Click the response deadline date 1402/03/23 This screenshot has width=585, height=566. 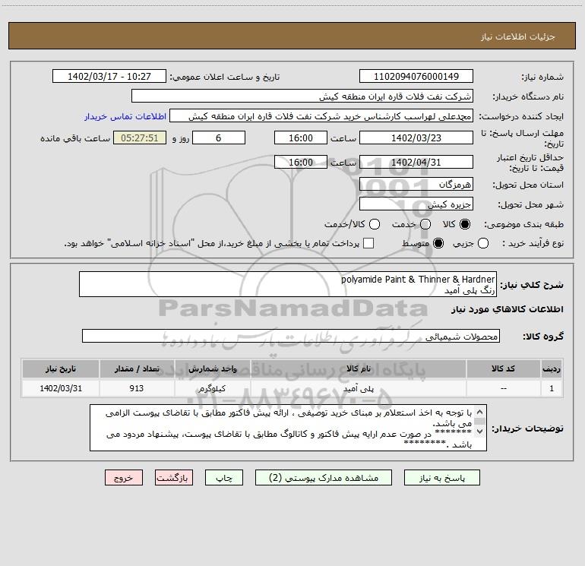point(416,138)
